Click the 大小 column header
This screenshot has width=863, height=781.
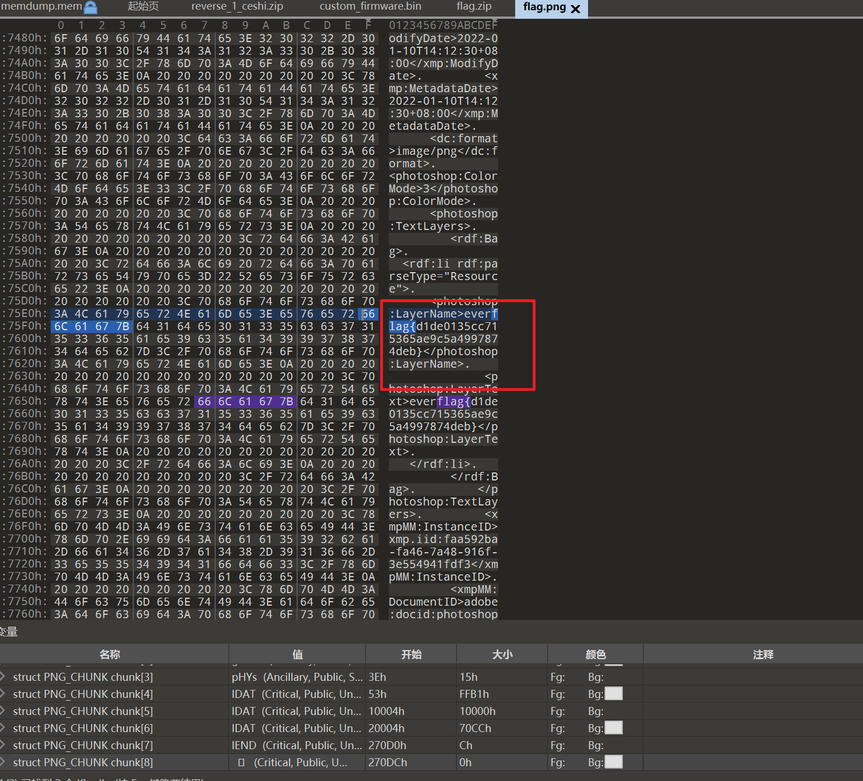pos(502,655)
